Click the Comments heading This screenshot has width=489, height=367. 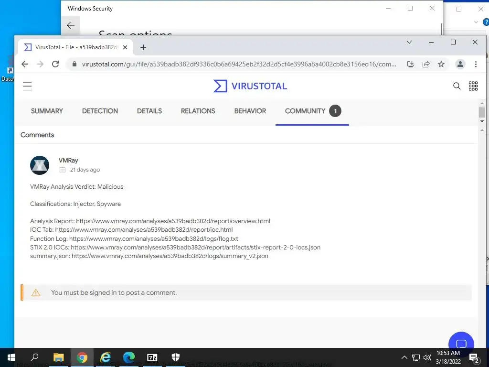pos(37,135)
